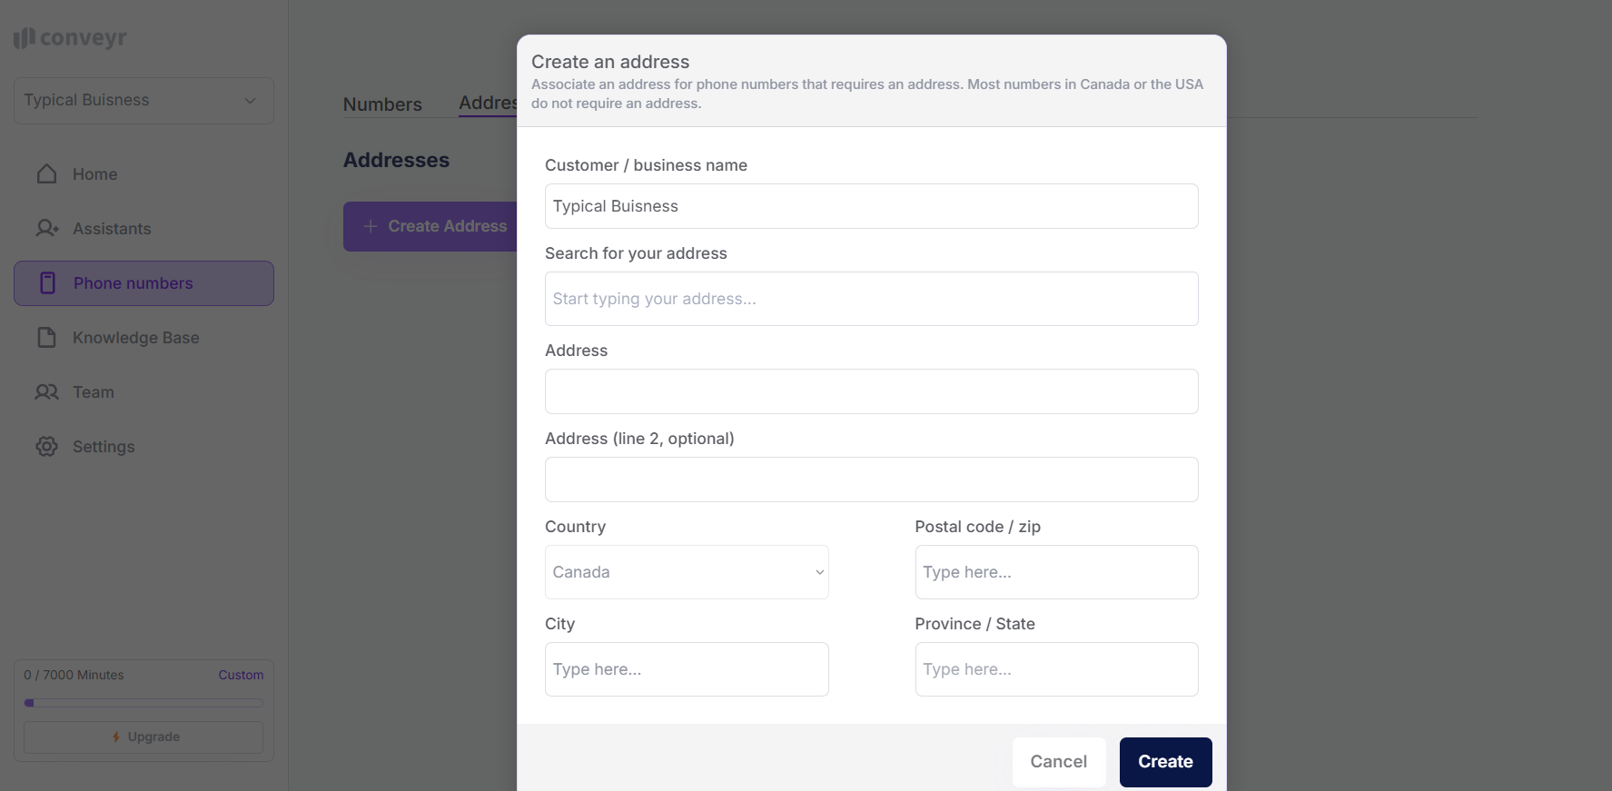This screenshot has width=1612, height=791.
Task: Click the Customer / business name field
Action: tap(871, 206)
